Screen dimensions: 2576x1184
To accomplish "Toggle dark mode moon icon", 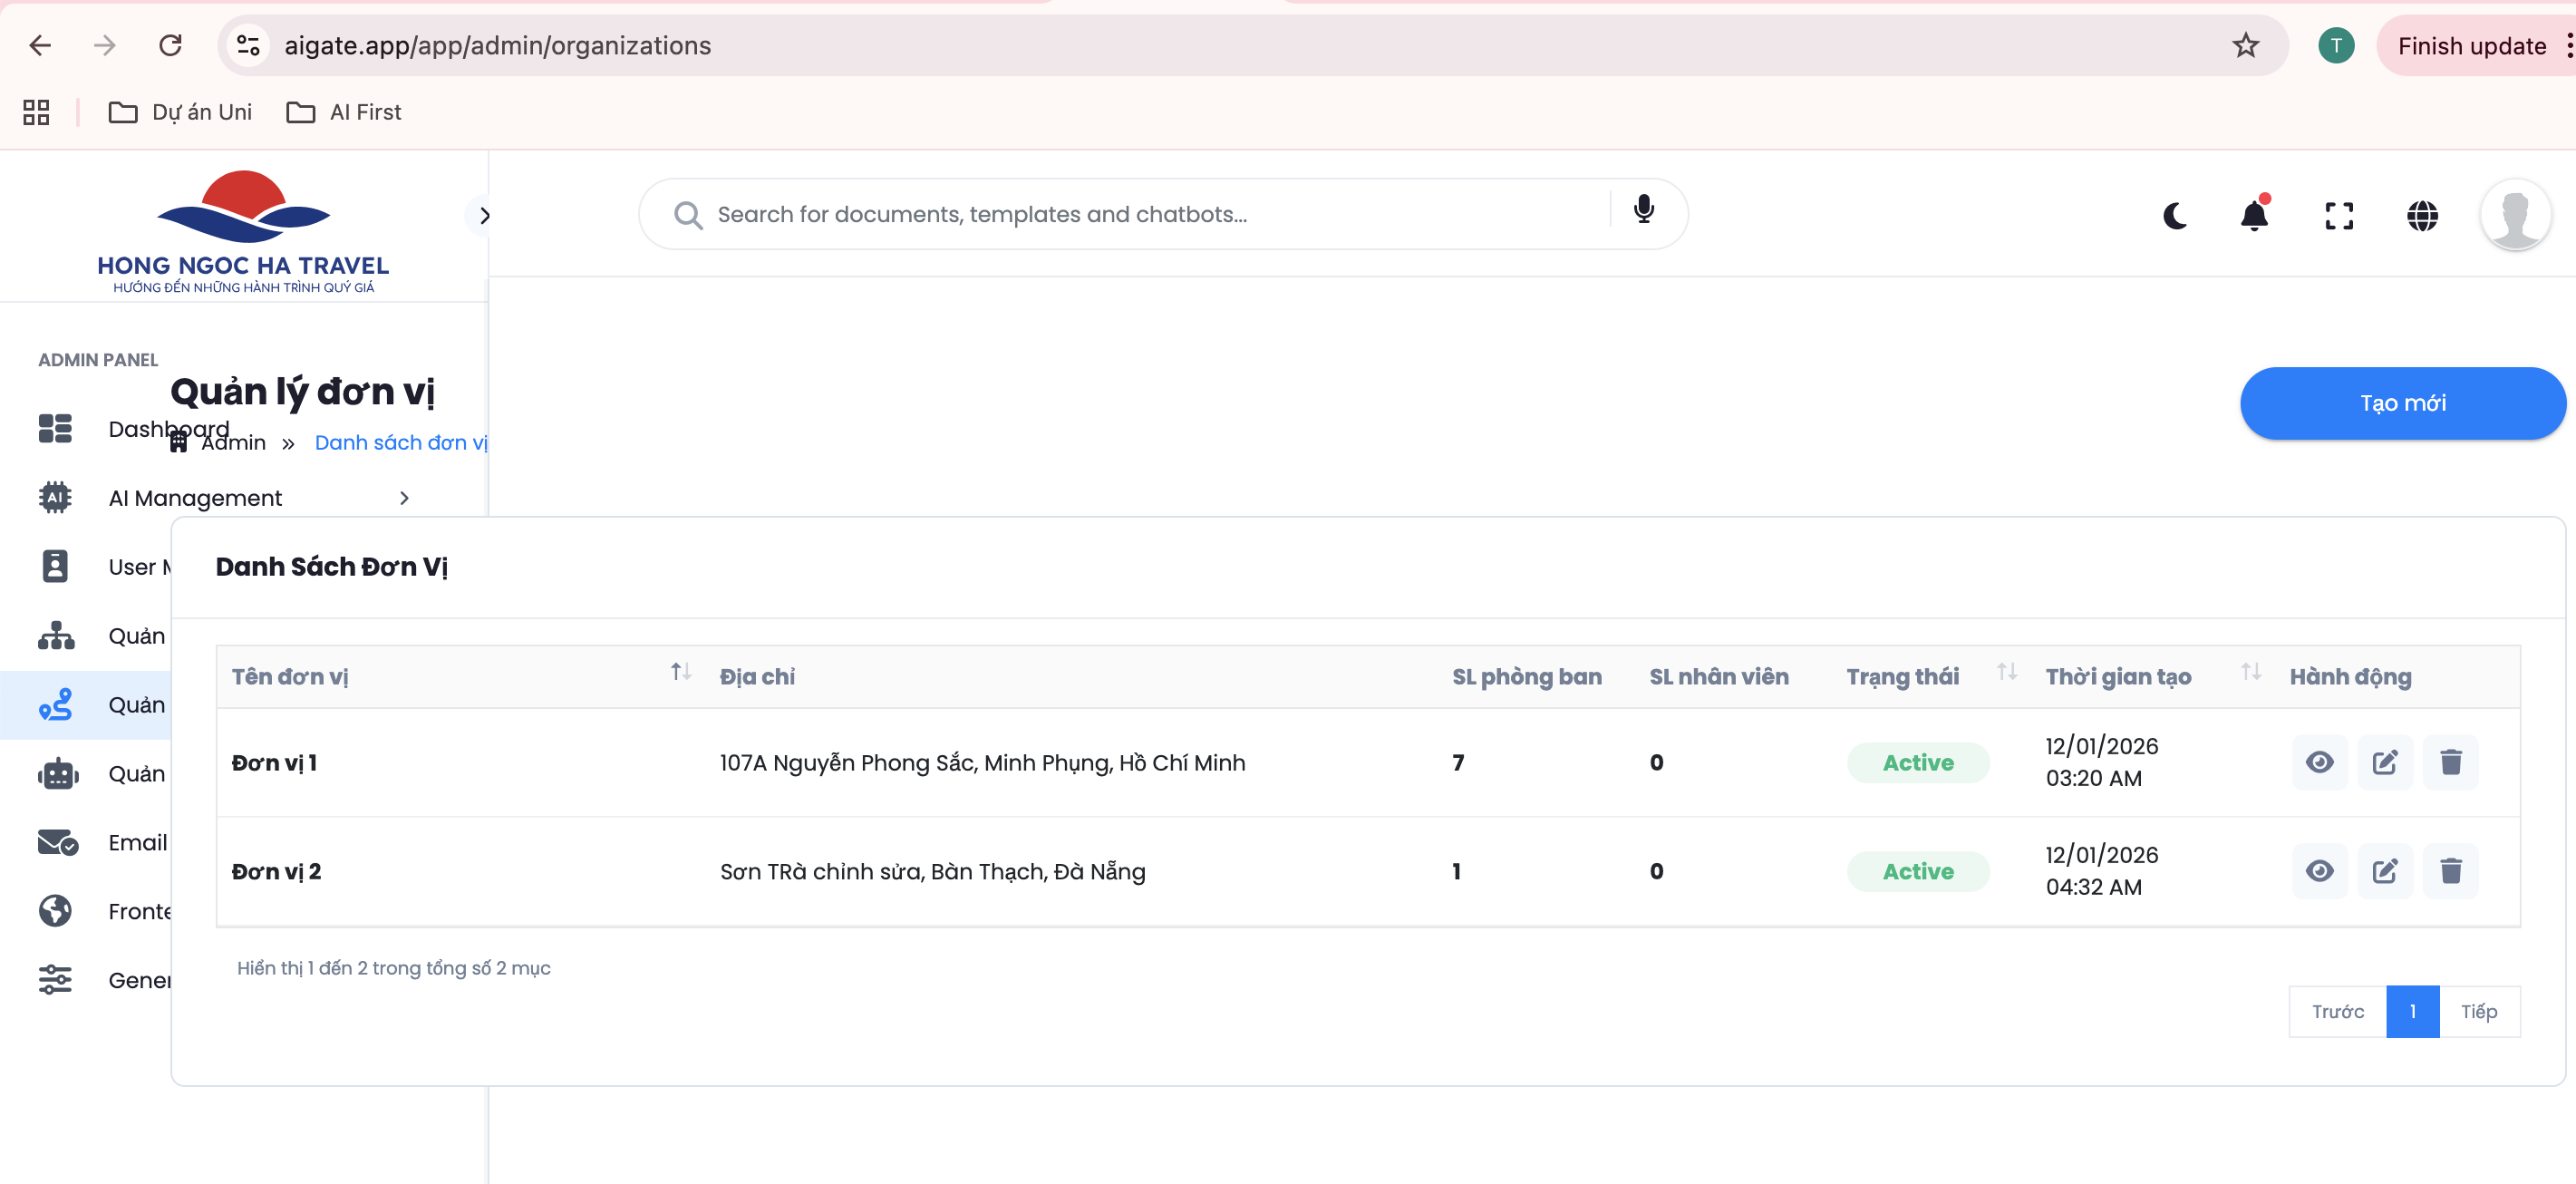I will 2175,215.
